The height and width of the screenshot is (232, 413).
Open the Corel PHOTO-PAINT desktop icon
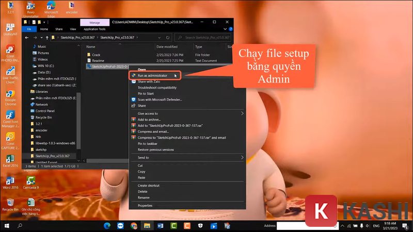coord(10,54)
